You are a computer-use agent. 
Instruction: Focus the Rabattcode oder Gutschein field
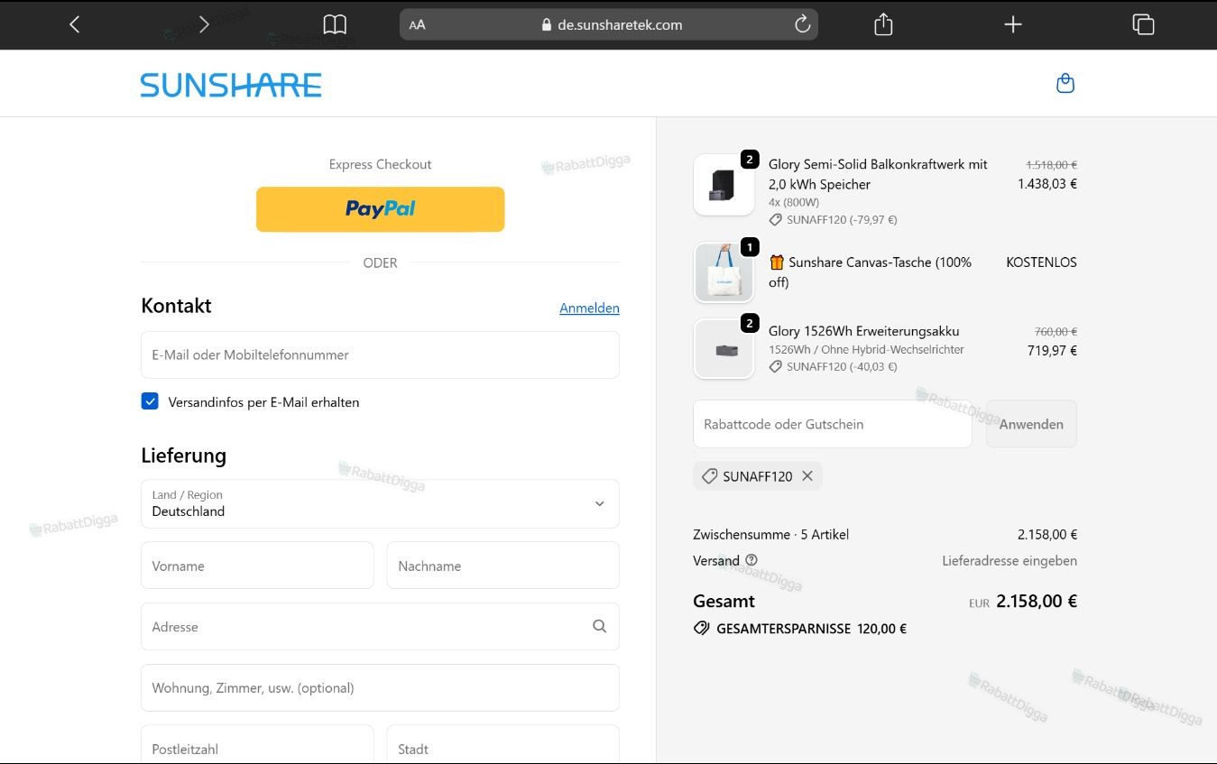[833, 424]
